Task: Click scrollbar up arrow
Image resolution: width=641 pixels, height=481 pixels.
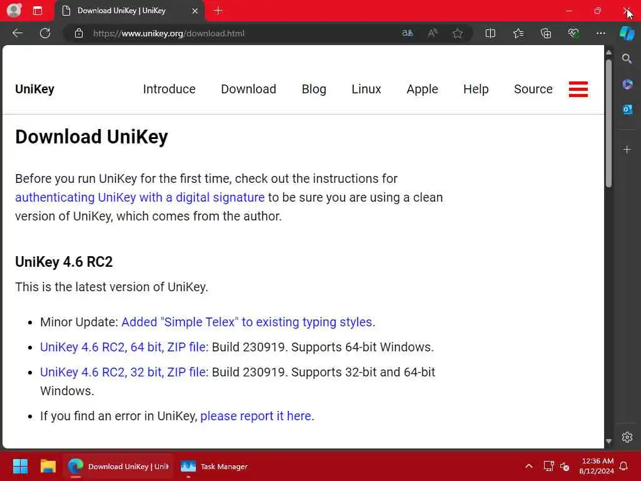Action: [608, 53]
